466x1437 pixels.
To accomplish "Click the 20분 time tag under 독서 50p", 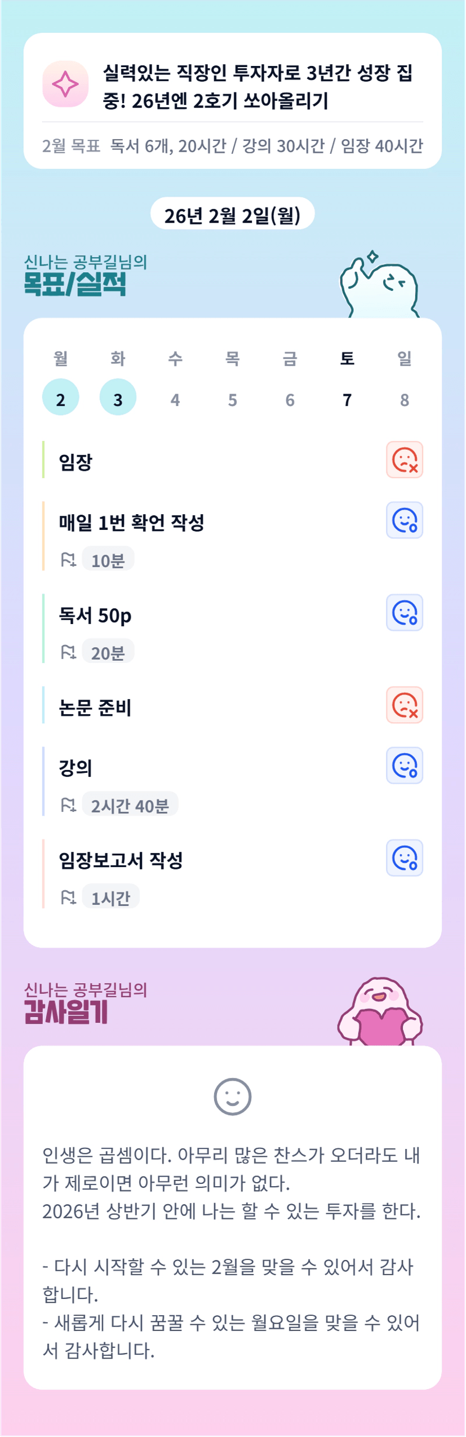I will (x=108, y=652).
